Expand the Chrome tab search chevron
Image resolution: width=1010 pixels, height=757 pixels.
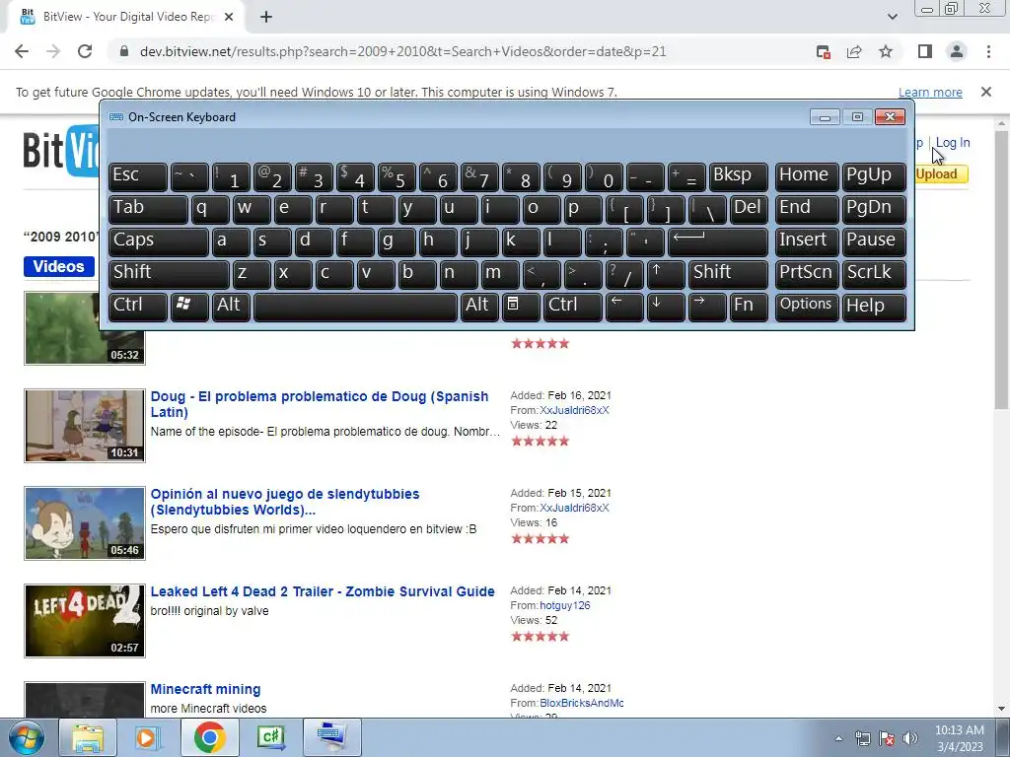(x=892, y=17)
